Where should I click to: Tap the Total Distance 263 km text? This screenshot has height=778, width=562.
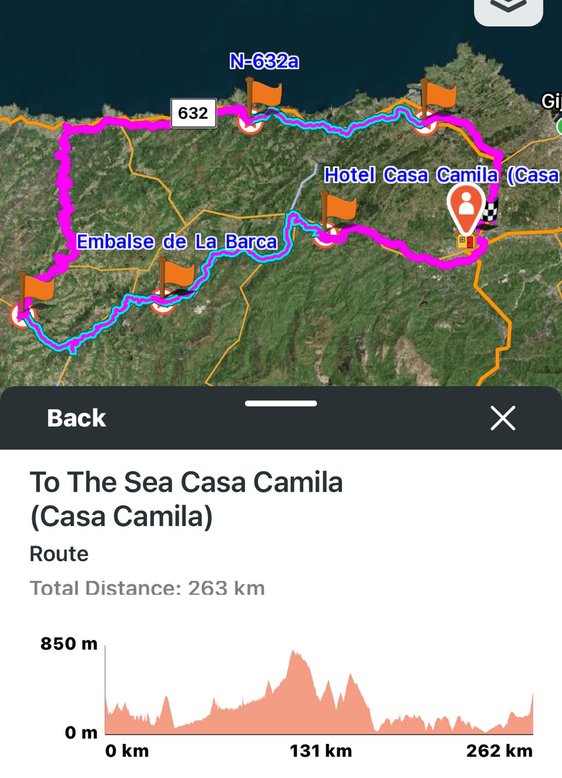(x=147, y=588)
